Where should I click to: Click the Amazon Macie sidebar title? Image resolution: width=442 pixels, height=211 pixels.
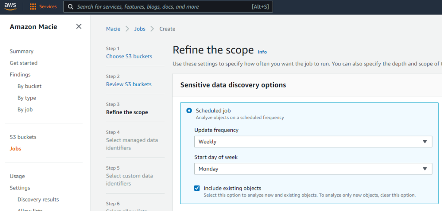point(33,27)
